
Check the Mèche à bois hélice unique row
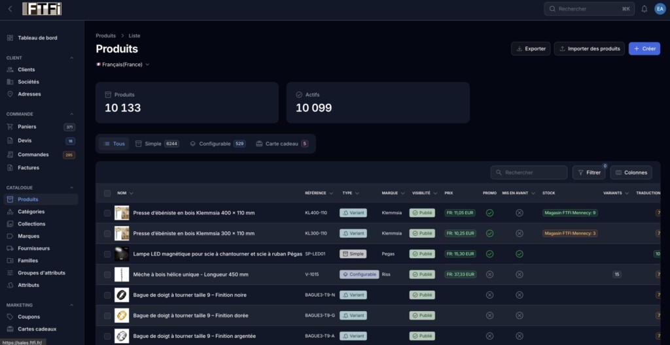(107, 274)
